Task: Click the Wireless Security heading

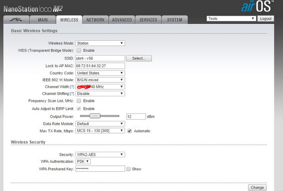Action: [28, 142]
